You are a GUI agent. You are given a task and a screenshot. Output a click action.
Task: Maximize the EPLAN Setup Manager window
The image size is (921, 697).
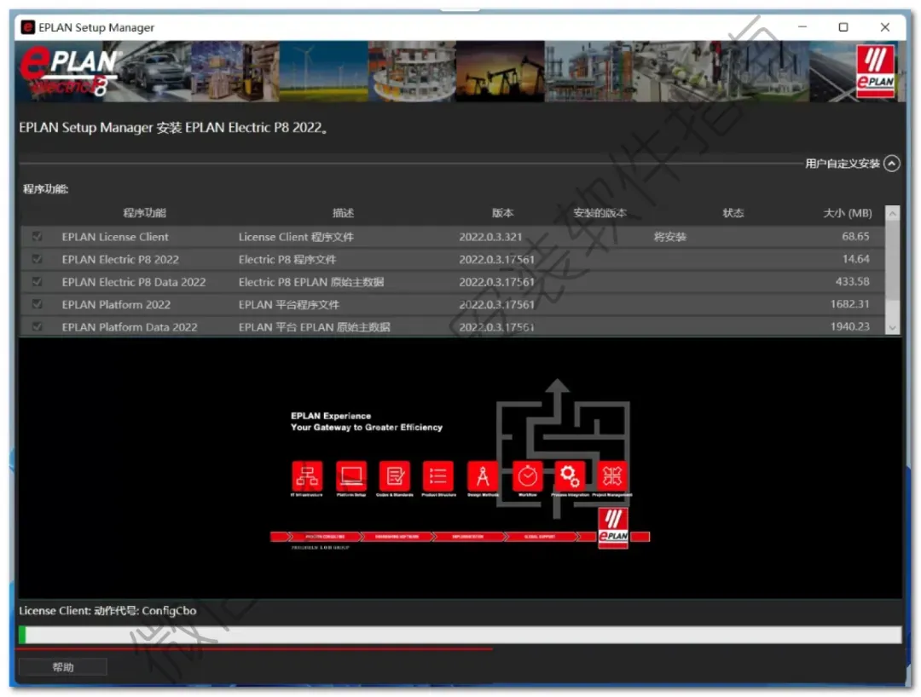[843, 27]
